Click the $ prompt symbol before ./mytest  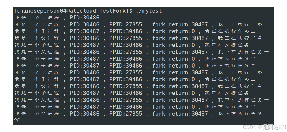pyautogui.click(x=131, y=11)
